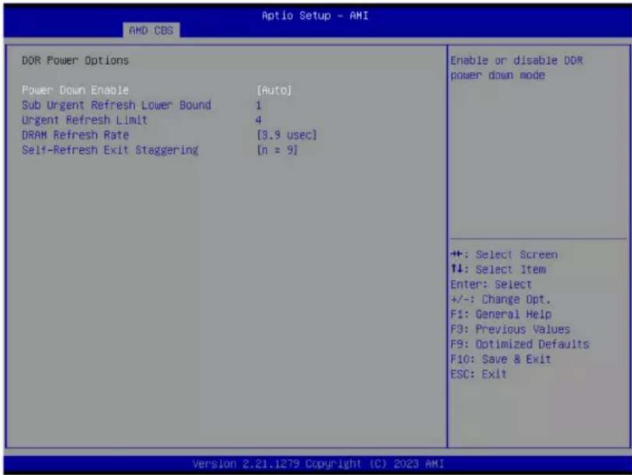Click the F3: Previous Values hint
632x475 pixels.
tap(511, 329)
